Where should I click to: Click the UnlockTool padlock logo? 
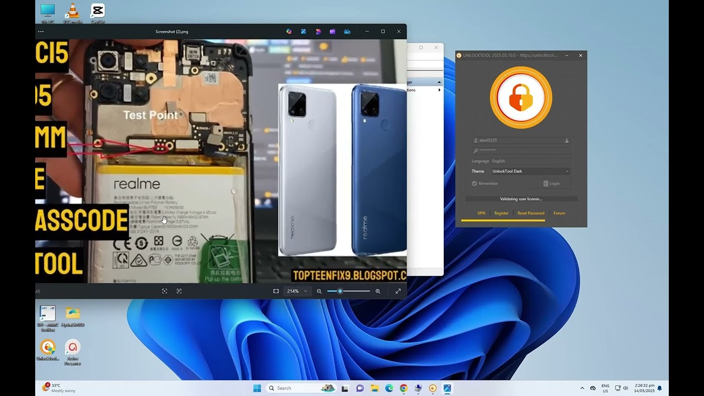(x=521, y=98)
